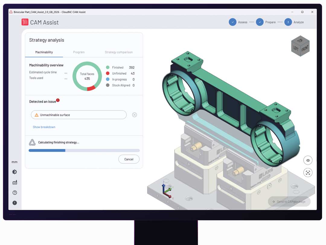
Task: Switch to the Program tab
Action: pos(79,52)
